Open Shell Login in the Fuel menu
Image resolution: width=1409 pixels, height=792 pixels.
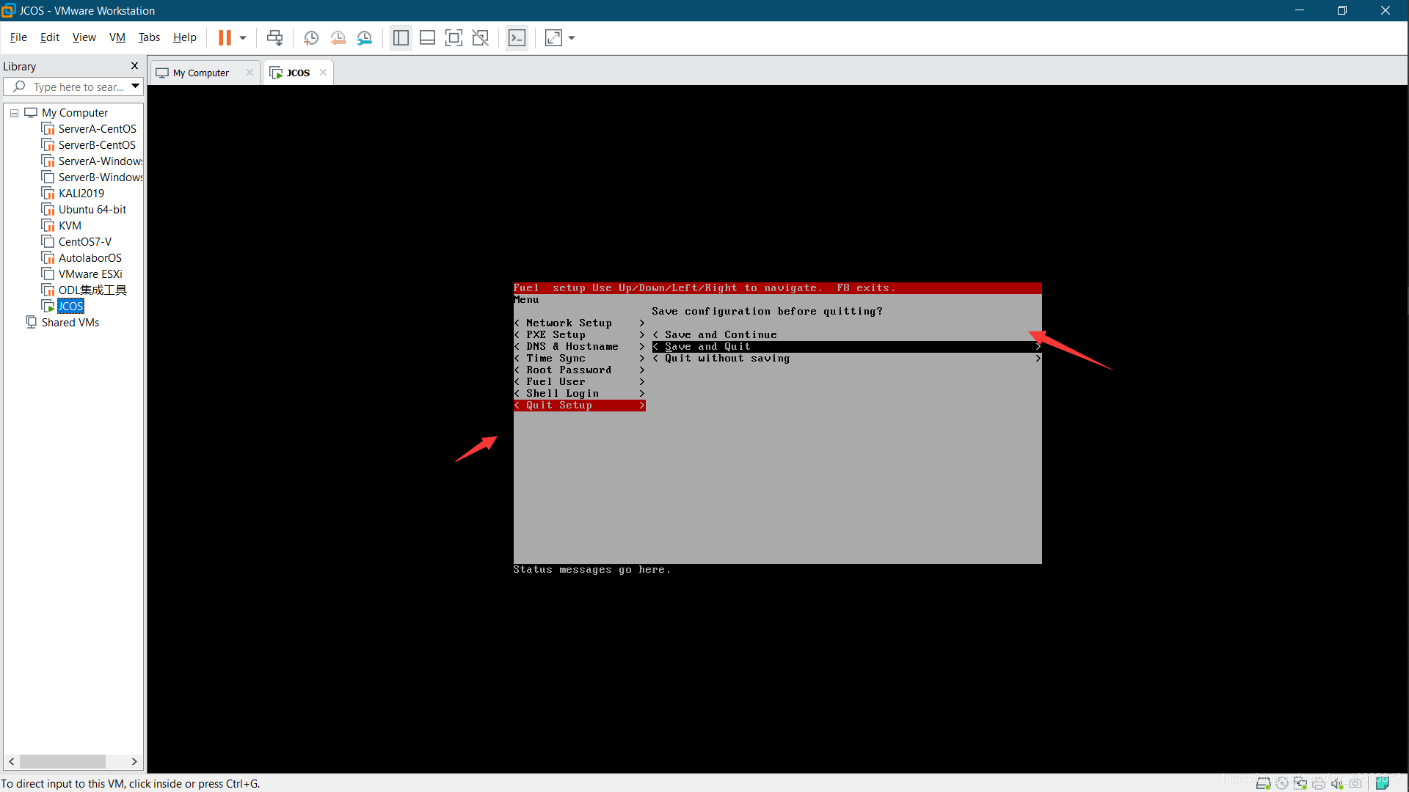(580, 394)
